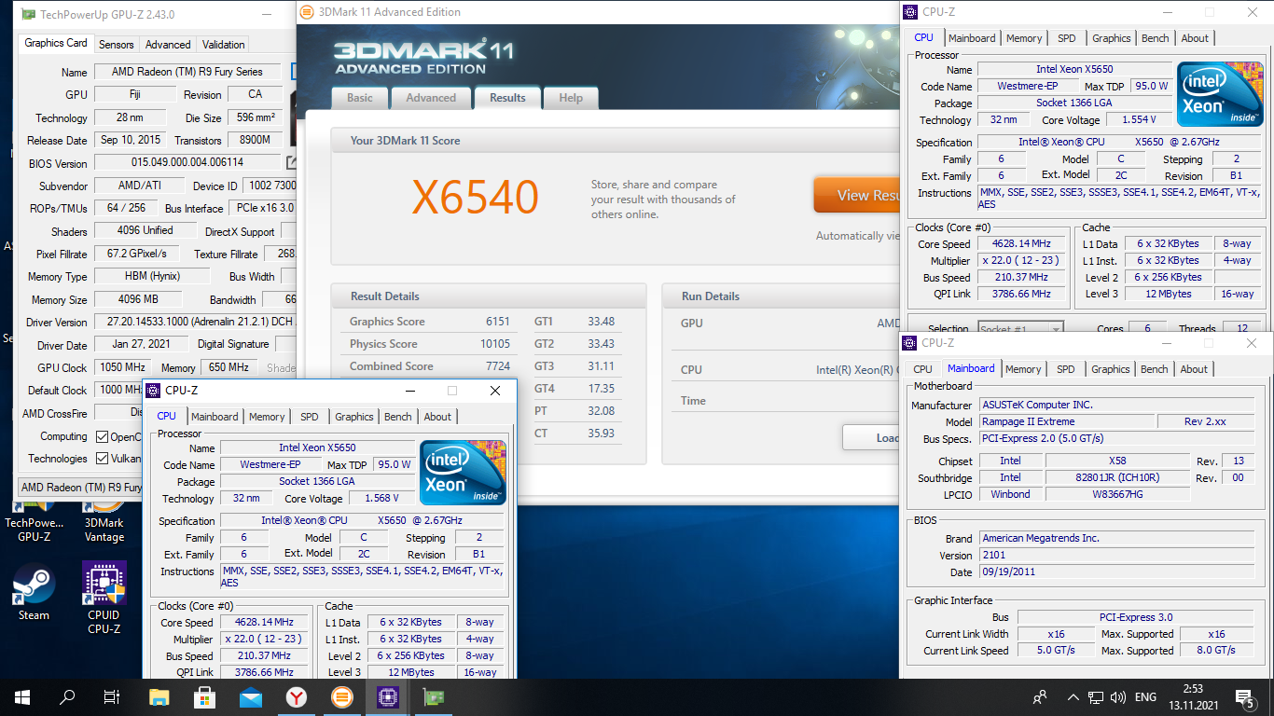Click ENG language indicator in tray

1145,697
